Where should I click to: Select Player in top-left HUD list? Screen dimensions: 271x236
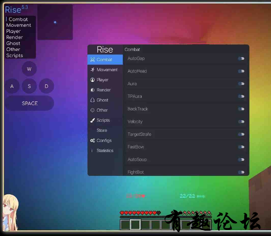[x=14, y=31]
